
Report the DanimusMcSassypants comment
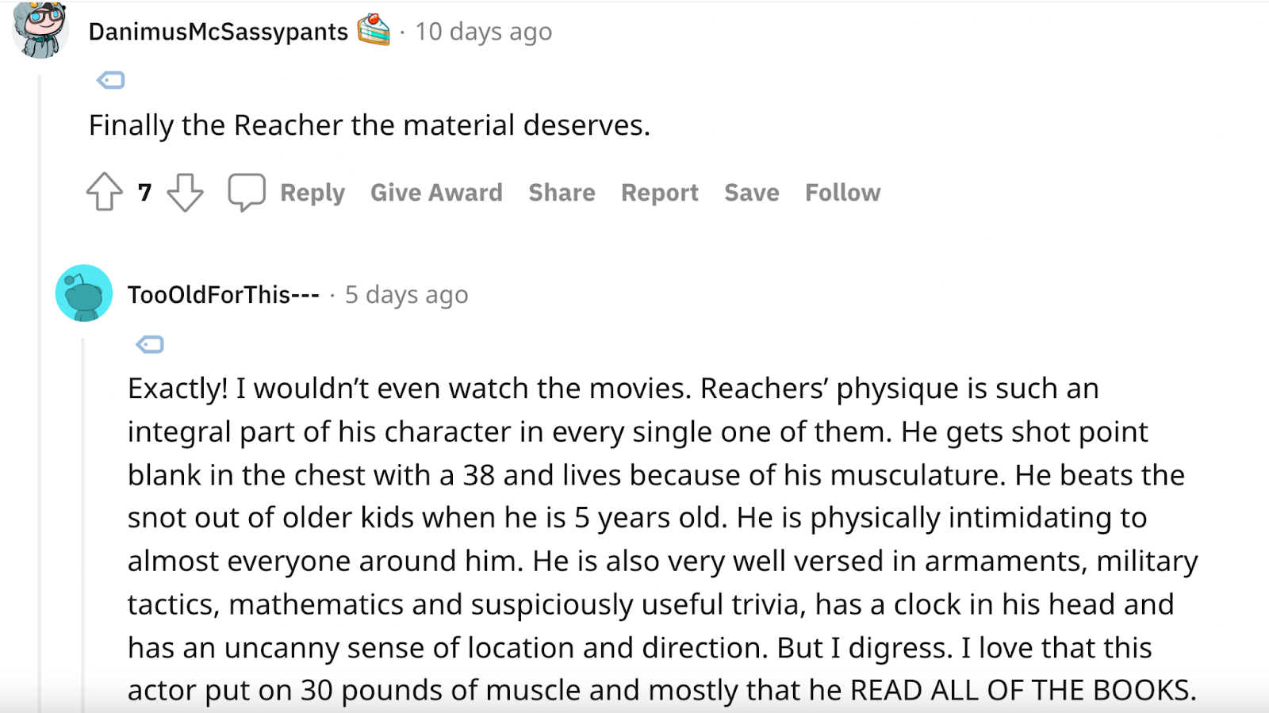point(659,193)
